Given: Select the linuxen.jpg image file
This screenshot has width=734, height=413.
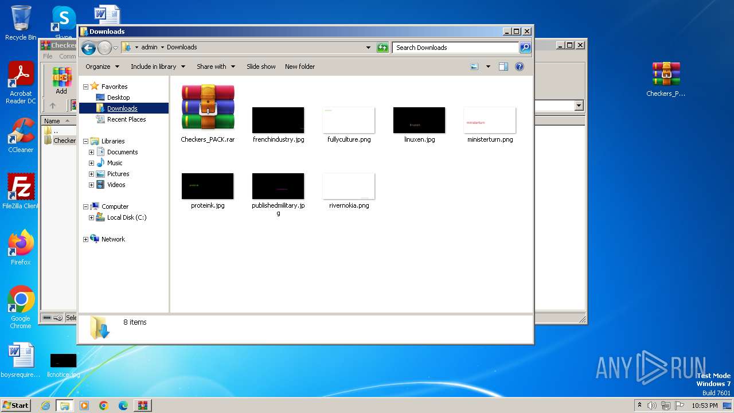Looking at the screenshot, I should [x=419, y=120].
